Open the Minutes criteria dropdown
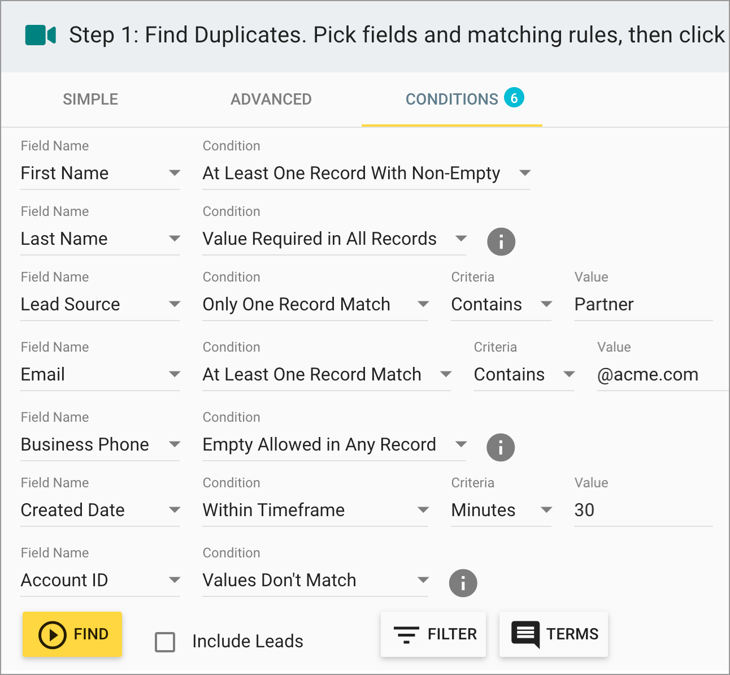This screenshot has width=730, height=675. (x=501, y=510)
